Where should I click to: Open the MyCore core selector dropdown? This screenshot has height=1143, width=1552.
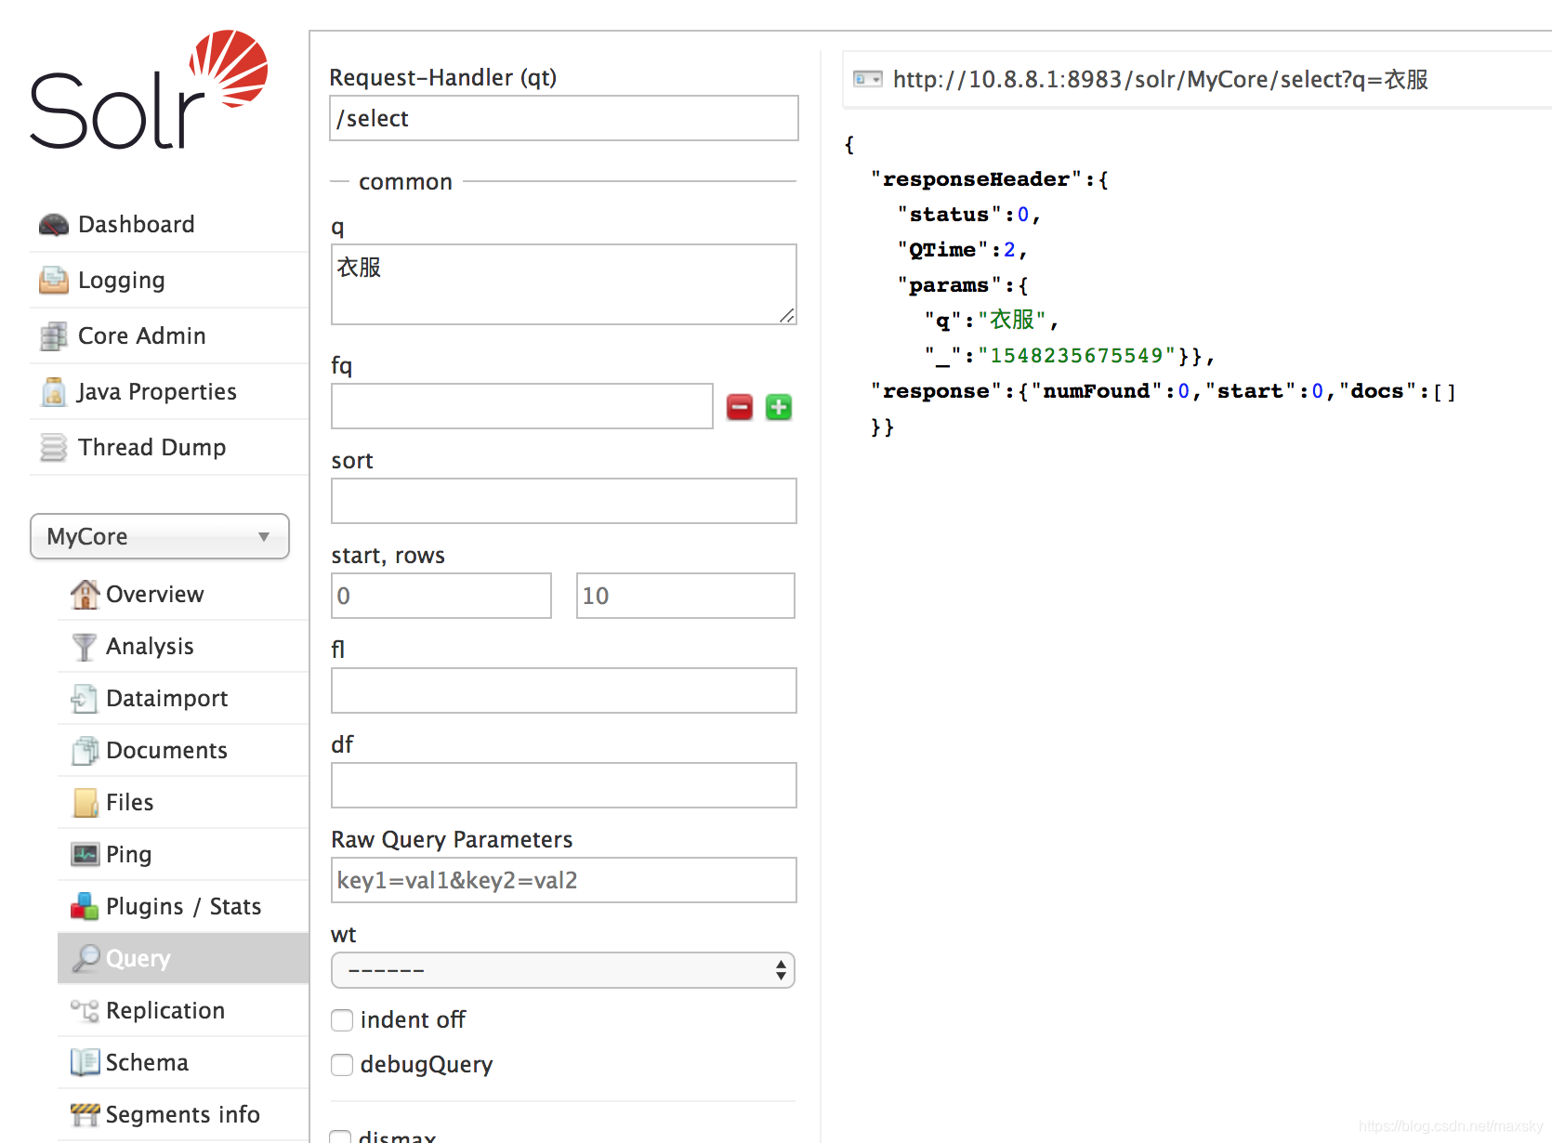160,536
